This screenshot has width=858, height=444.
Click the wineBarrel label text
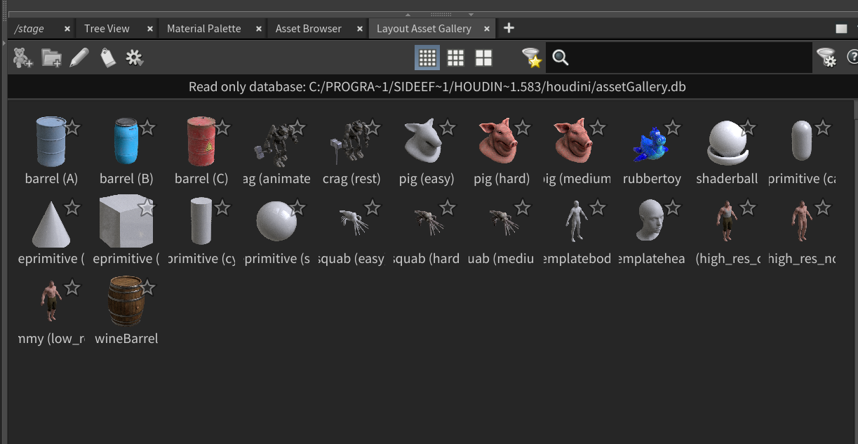(126, 339)
